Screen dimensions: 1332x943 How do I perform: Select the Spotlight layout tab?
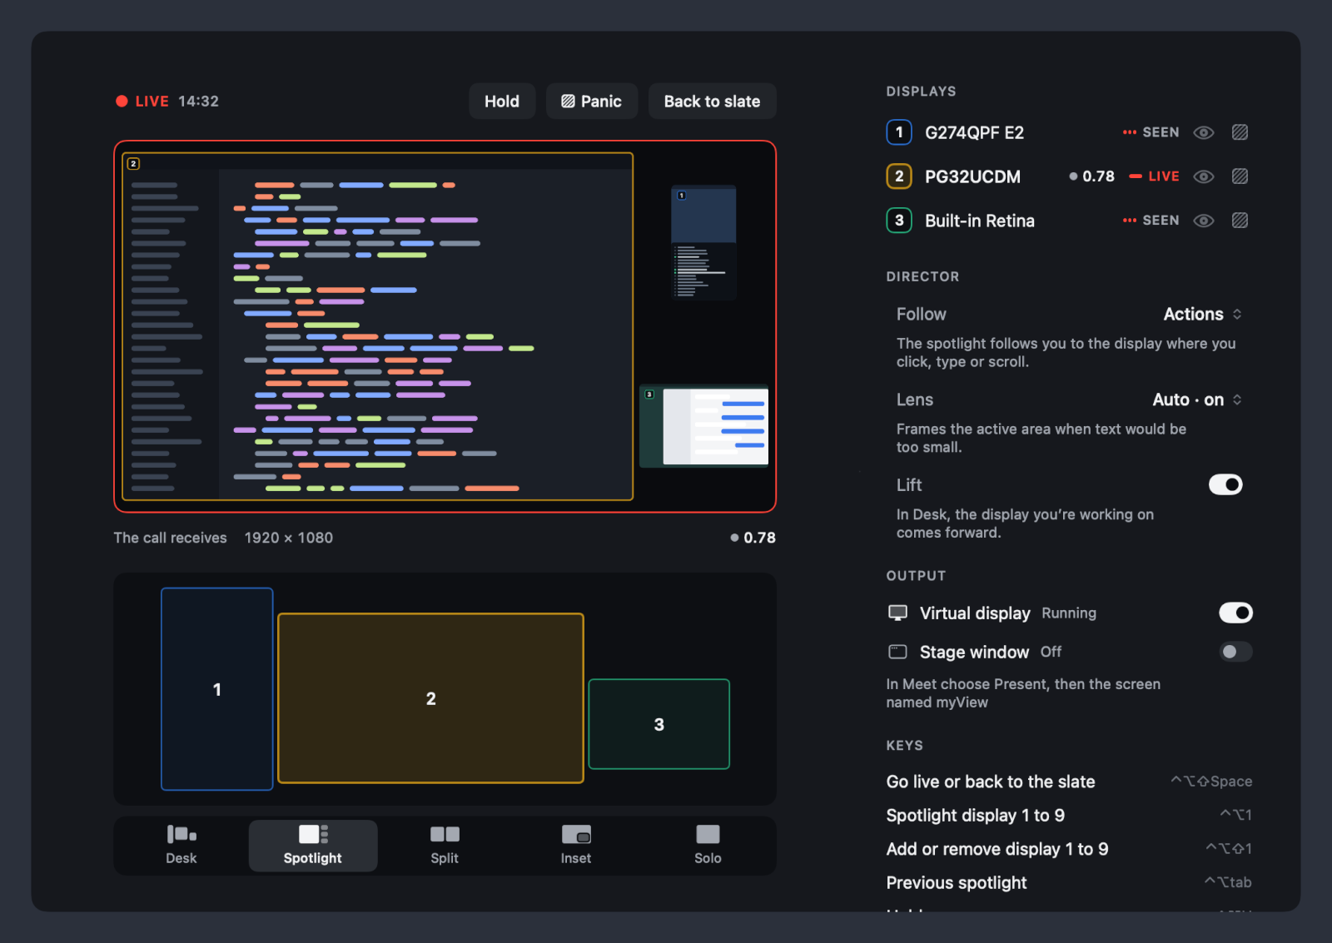313,846
